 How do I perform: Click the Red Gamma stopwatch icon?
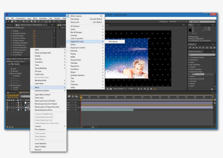point(14,36)
